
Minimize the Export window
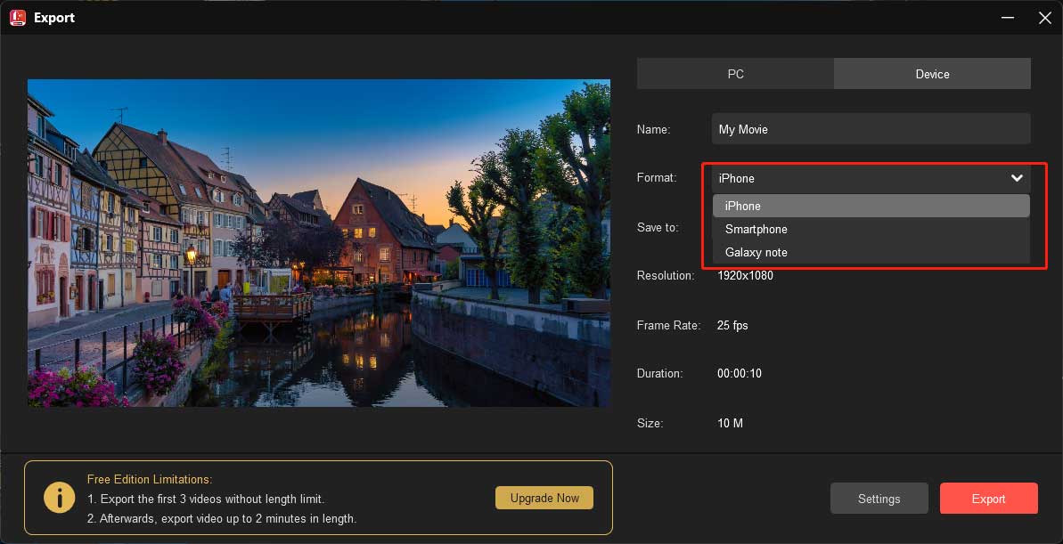1008,18
